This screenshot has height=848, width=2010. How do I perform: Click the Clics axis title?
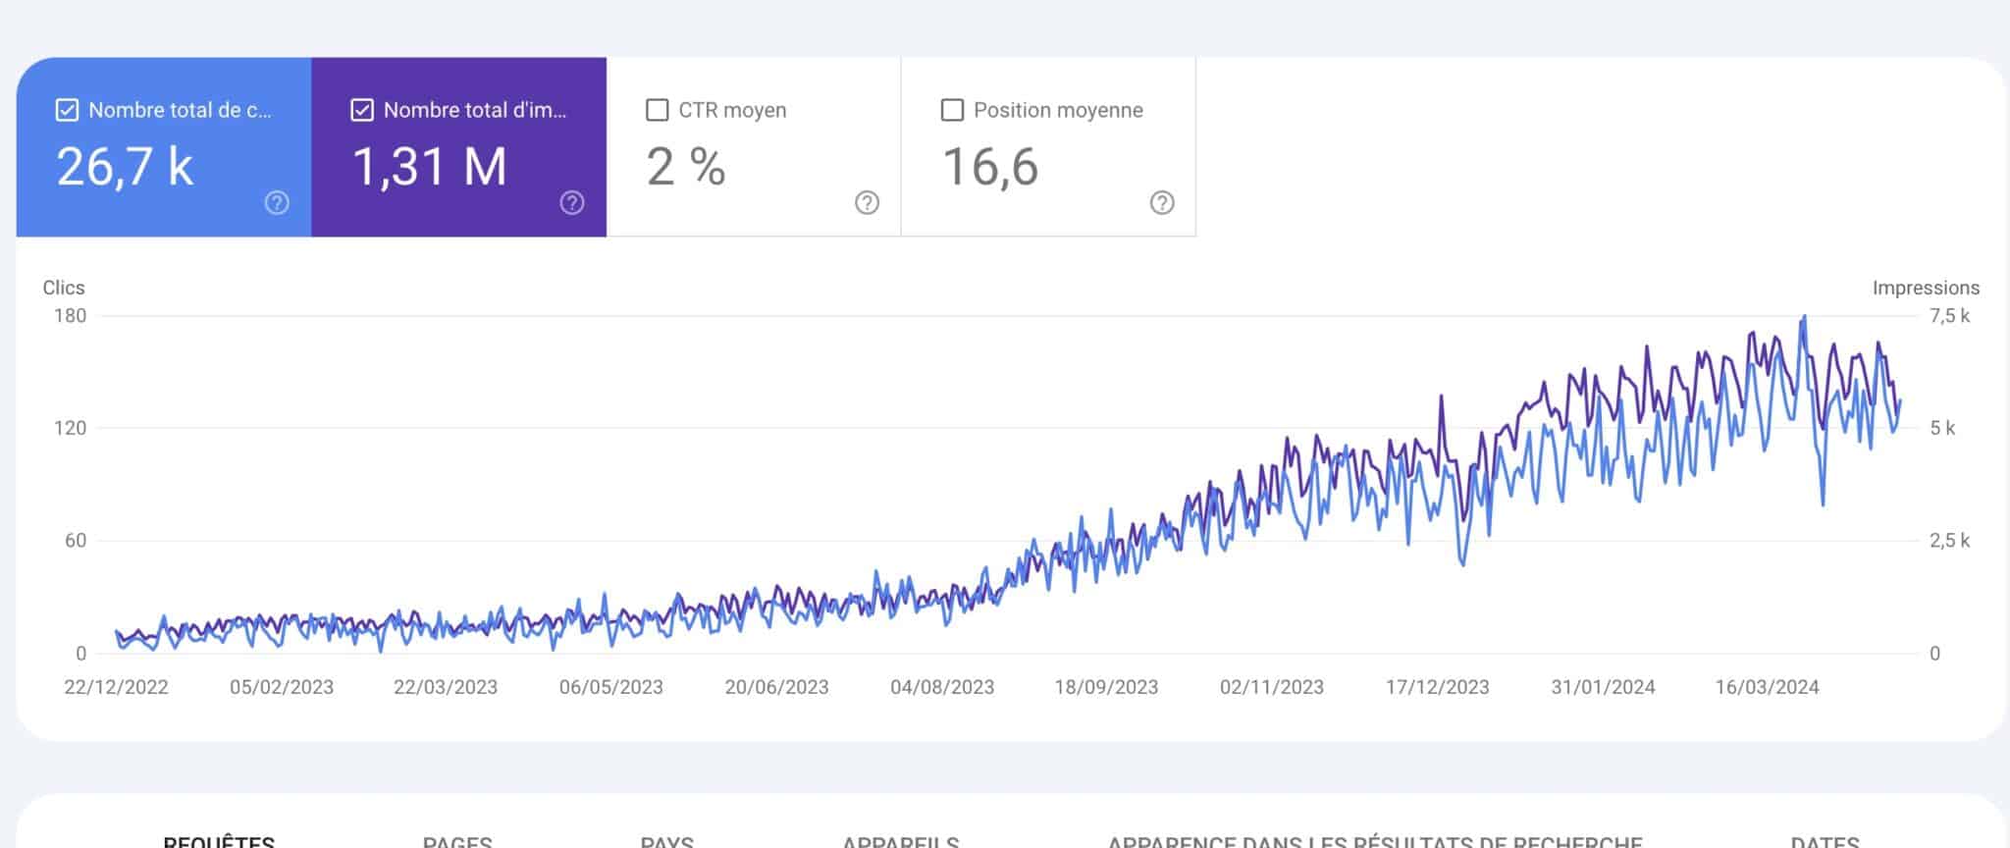[x=64, y=288]
